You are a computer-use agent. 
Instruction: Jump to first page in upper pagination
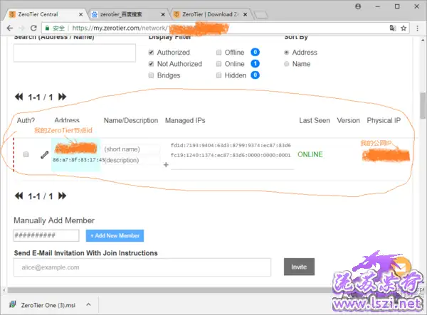(19, 97)
